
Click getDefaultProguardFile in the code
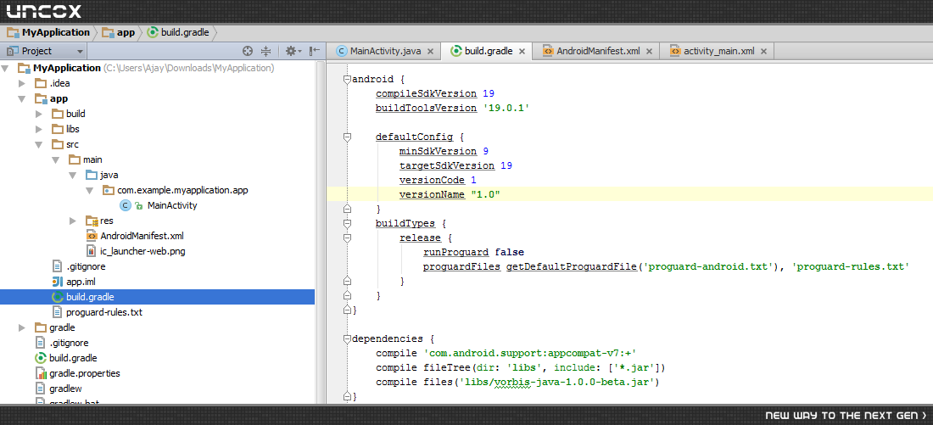[x=572, y=266]
